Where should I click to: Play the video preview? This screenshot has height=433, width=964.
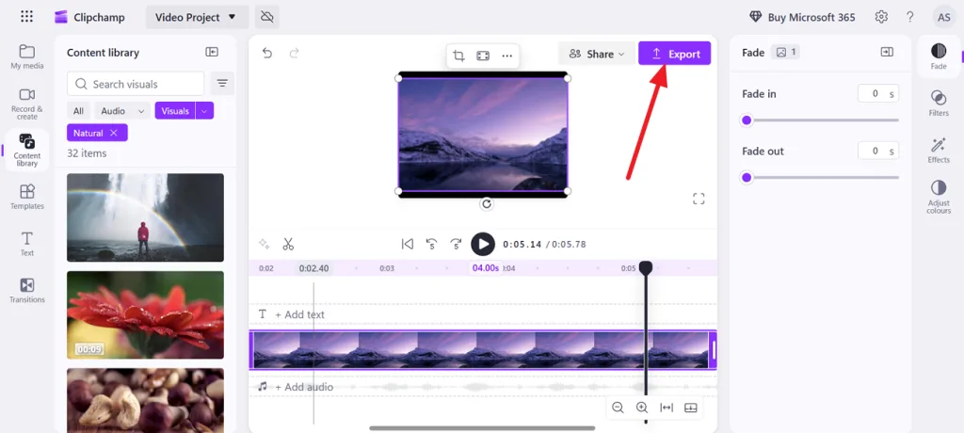click(483, 244)
